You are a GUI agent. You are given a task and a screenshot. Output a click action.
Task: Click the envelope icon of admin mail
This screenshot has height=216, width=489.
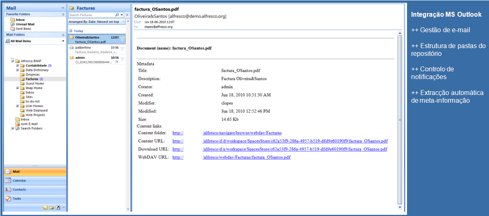[x=71, y=57]
